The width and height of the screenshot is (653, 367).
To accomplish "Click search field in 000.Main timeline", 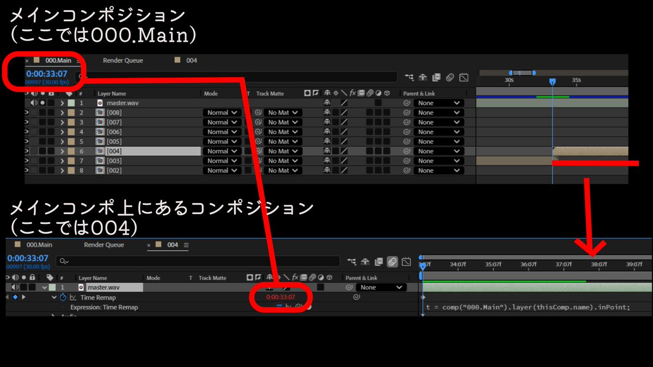I will tap(237, 77).
